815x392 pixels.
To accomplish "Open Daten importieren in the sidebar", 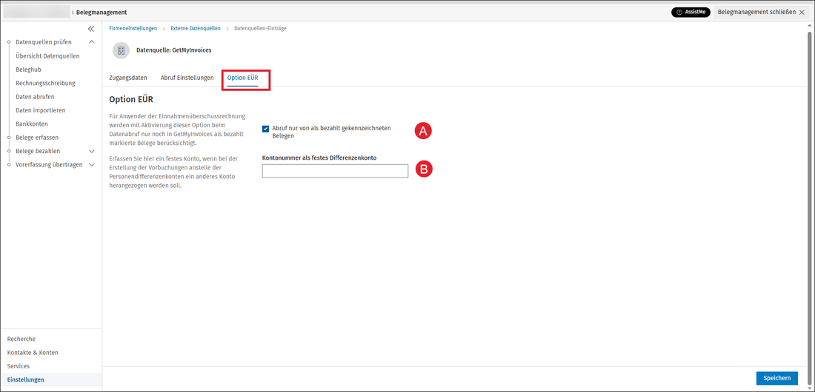I will (41, 110).
